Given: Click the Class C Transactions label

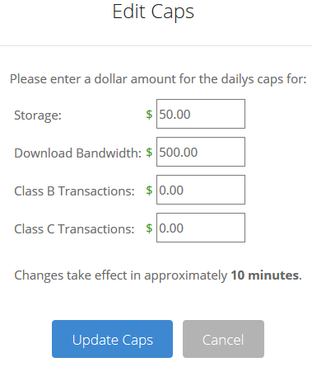Looking at the screenshot, I should [x=74, y=228].
